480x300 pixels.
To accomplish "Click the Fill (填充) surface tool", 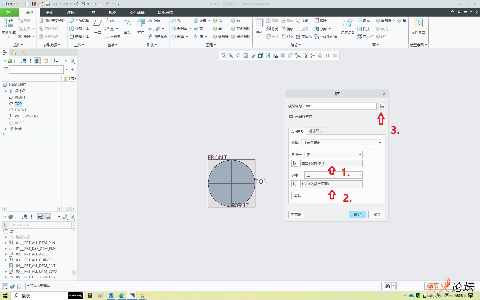I will pyautogui.click(x=363, y=21).
